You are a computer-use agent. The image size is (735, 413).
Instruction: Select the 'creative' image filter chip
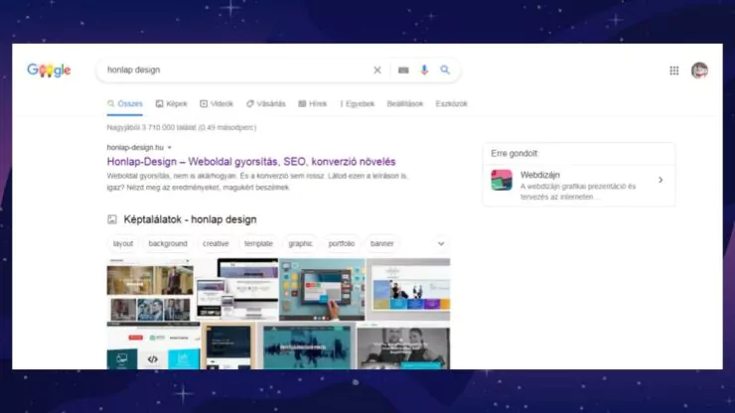coord(216,244)
